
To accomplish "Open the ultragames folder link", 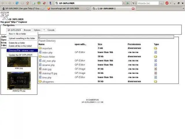I will (48, 82).
